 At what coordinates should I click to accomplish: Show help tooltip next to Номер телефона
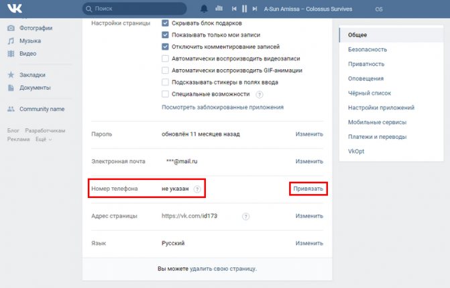(197, 189)
